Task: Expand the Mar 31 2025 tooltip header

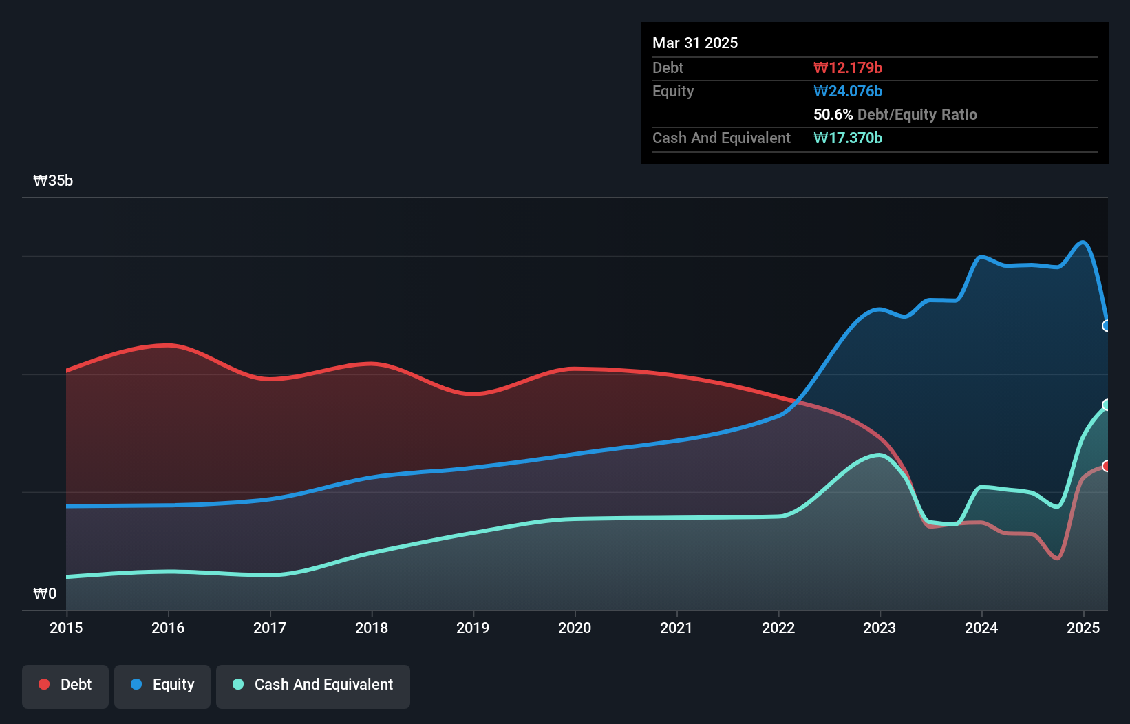Action: click(x=695, y=43)
